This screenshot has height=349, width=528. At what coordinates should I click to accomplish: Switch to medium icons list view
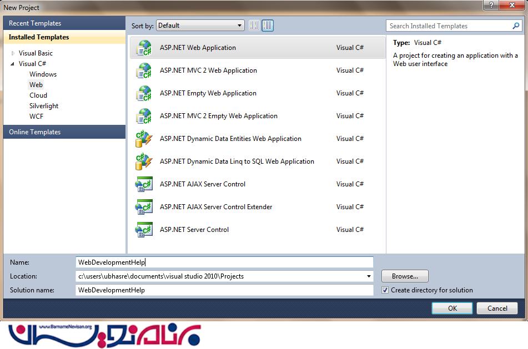pos(268,26)
